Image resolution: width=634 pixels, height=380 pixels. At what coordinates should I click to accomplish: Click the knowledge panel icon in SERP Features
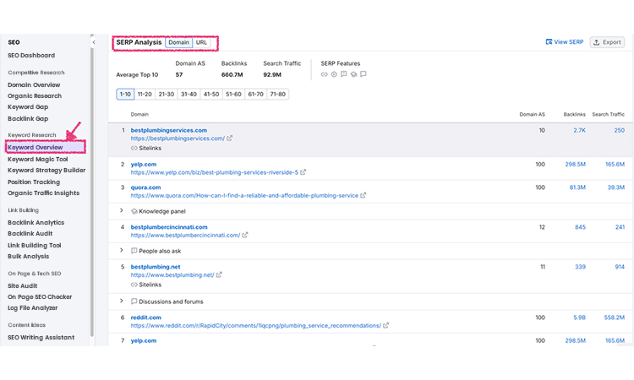tap(354, 74)
